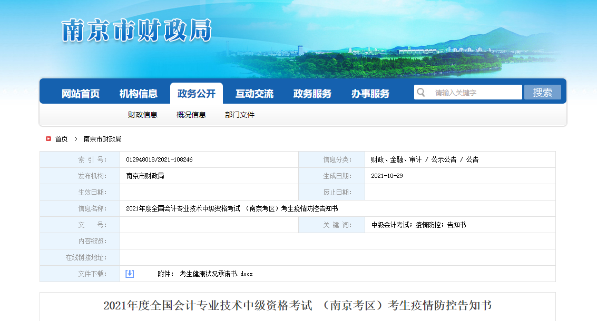Switch to the 政务公开 tab
Viewport: 597px width, 321px height.
(x=197, y=93)
